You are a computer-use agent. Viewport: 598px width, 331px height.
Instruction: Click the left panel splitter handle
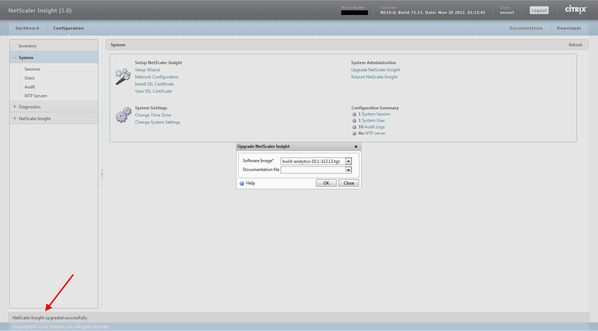point(102,174)
